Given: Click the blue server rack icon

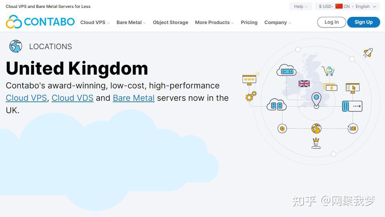Looking at the screenshot, I should [352, 106].
